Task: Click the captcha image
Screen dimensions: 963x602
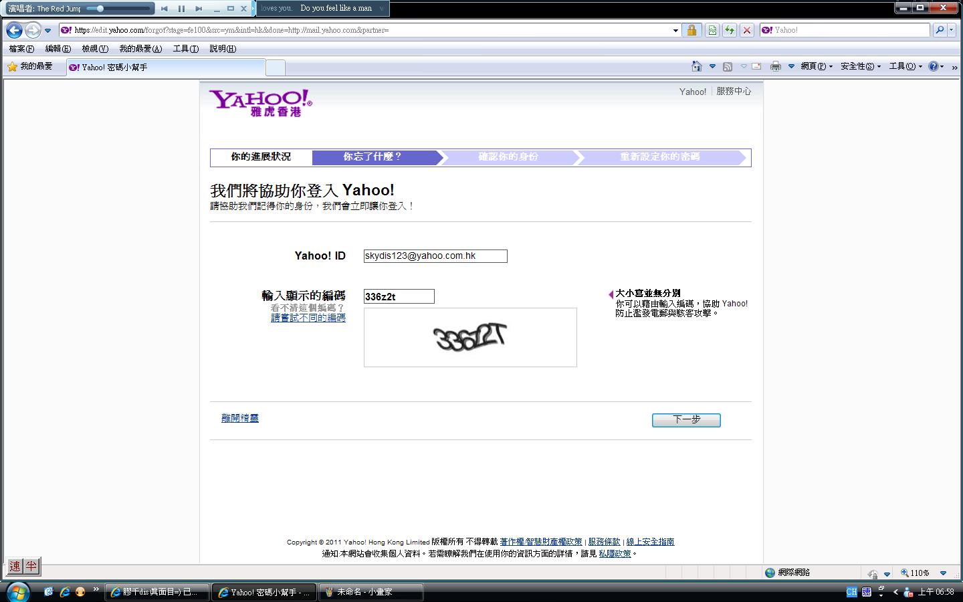Action: pos(470,337)
